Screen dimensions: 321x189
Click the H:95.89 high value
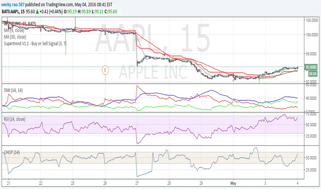pos(84,12)
